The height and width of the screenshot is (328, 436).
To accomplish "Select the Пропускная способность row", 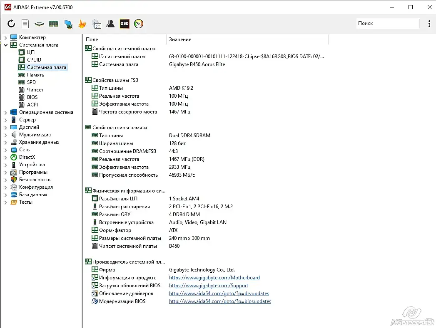I will (205, 175).
